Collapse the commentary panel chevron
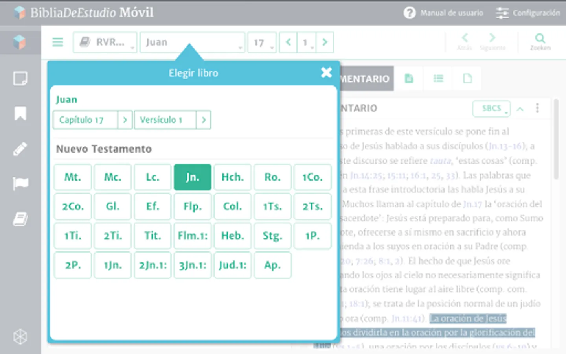Screen dimensions: 566x354 [520, 109]
